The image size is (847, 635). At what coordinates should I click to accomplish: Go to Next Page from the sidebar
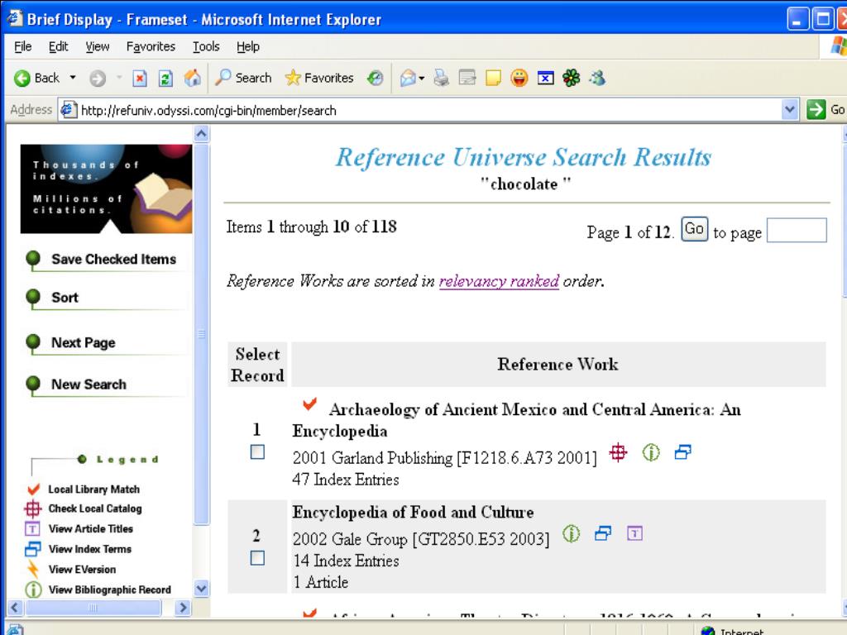pos(84,343)
